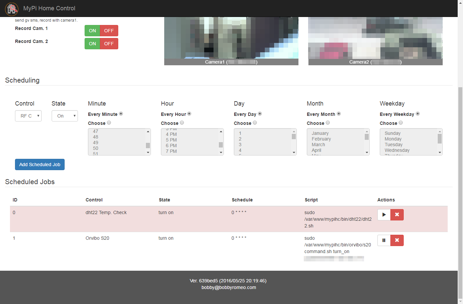The height and width of the screenshot is (304, 463).
Task: Select Tuesday in Weekday list
Action: [394, 145]
